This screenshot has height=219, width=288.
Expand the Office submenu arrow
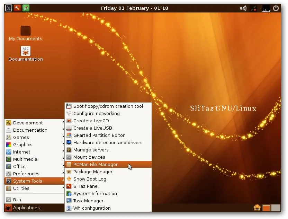point(63,166)
